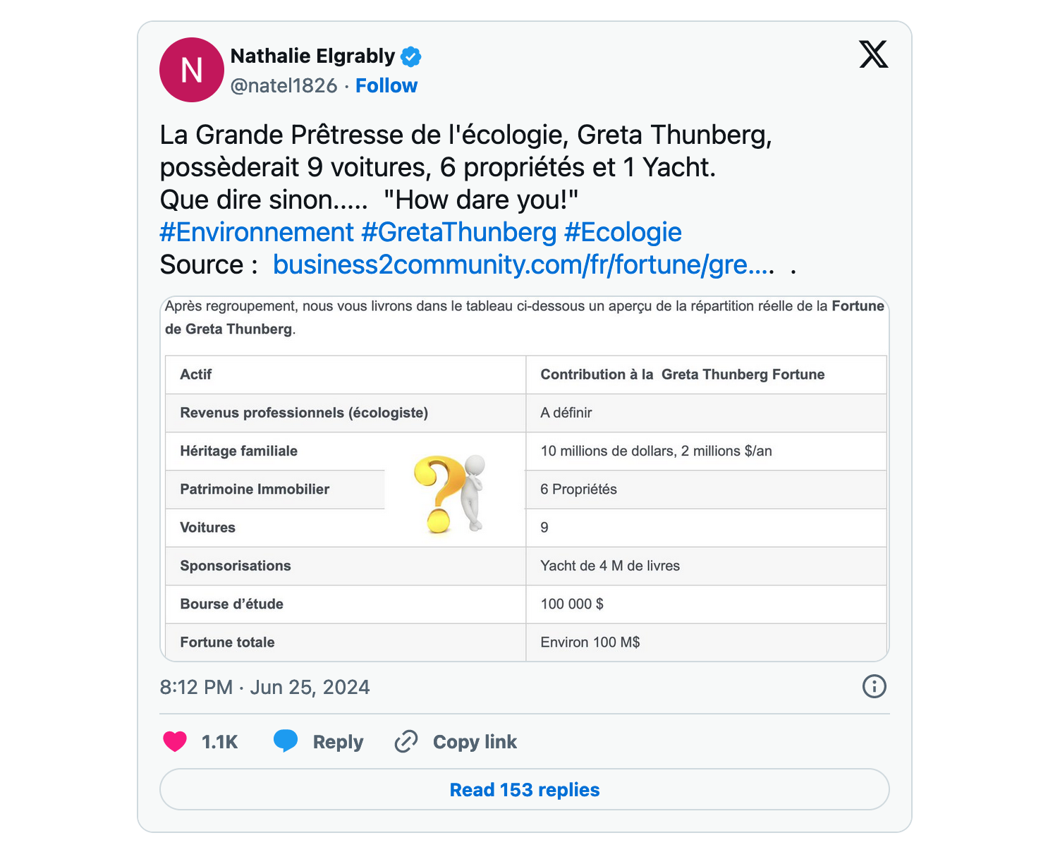Viewport: 1048px width, 852px height.
Task: Click the red heart like icon
Action: [x=175, y=741]
